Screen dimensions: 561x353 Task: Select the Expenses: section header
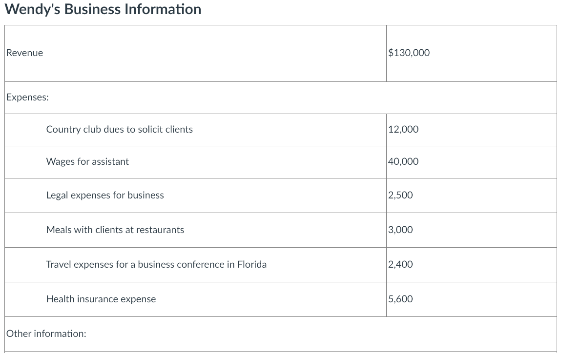(27, 97)
